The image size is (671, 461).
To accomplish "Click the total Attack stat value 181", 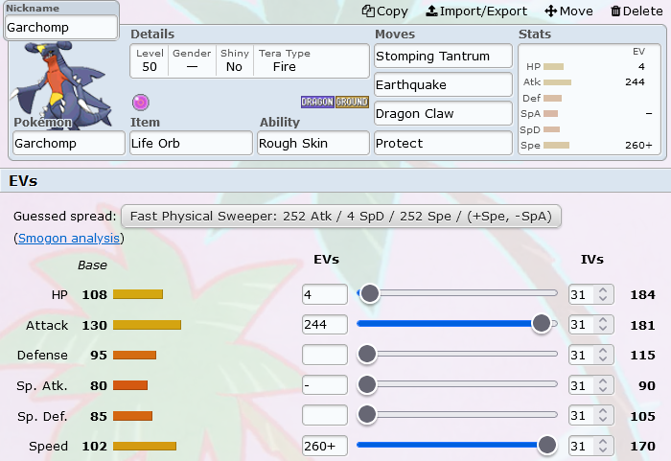I will (642, 325).
